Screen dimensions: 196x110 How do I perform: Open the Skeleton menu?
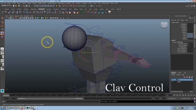69,3
